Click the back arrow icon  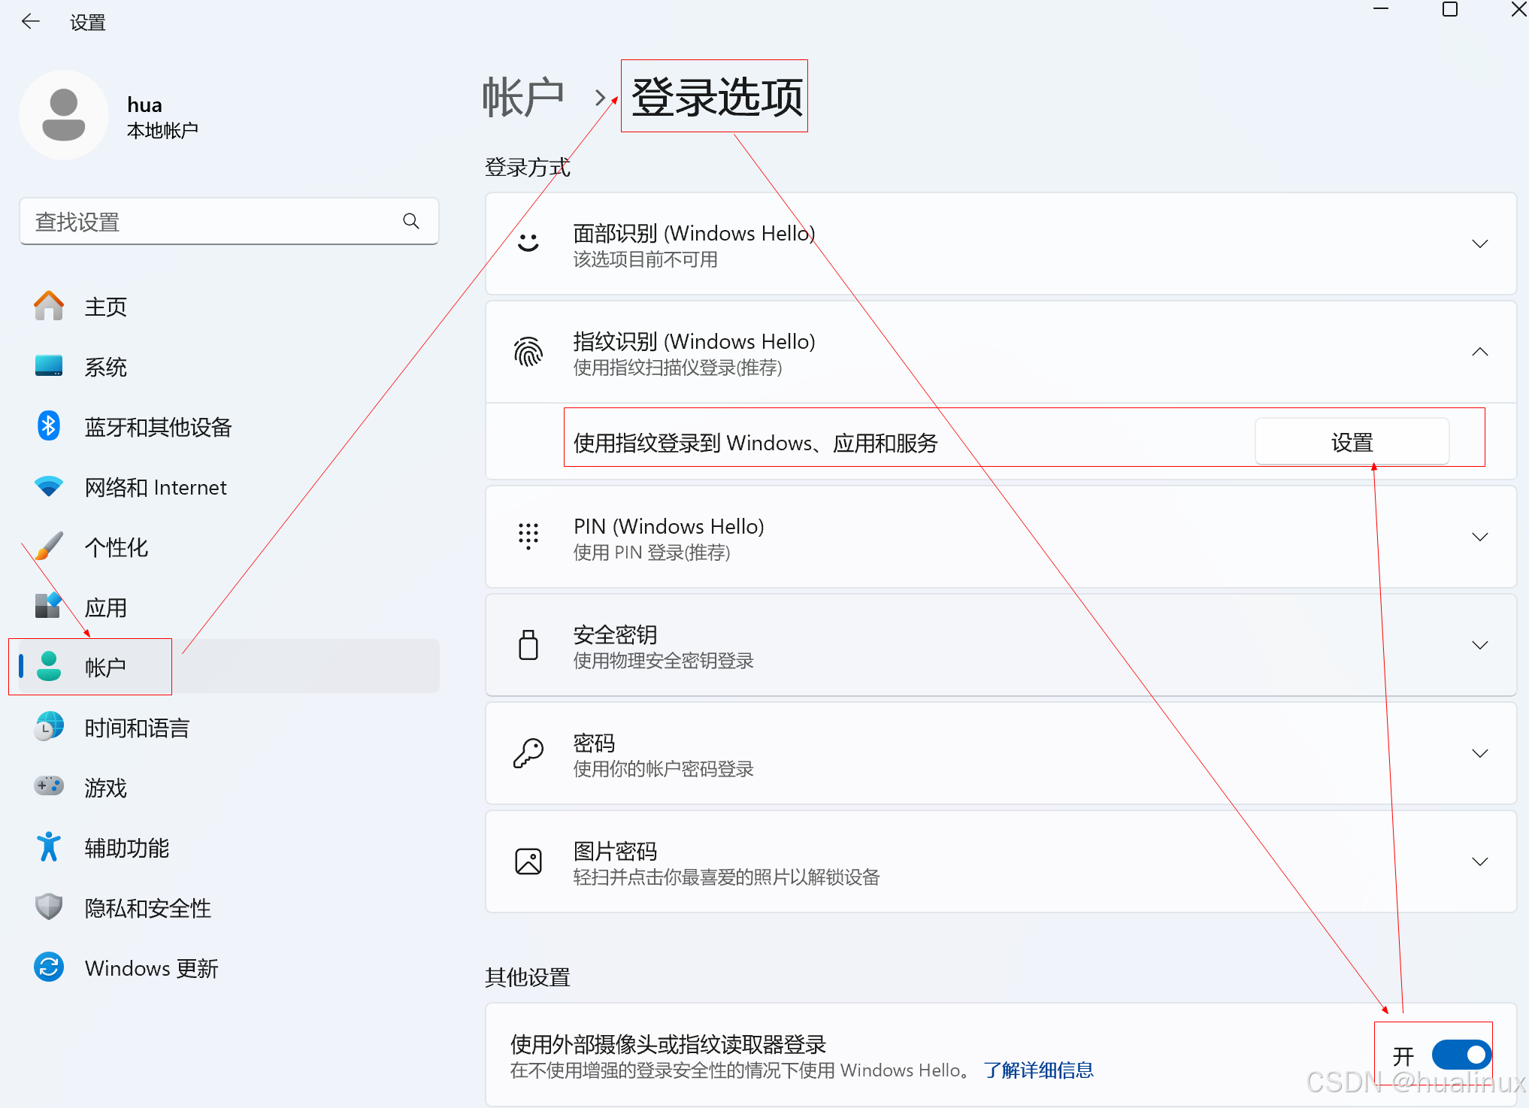[31, 22]
